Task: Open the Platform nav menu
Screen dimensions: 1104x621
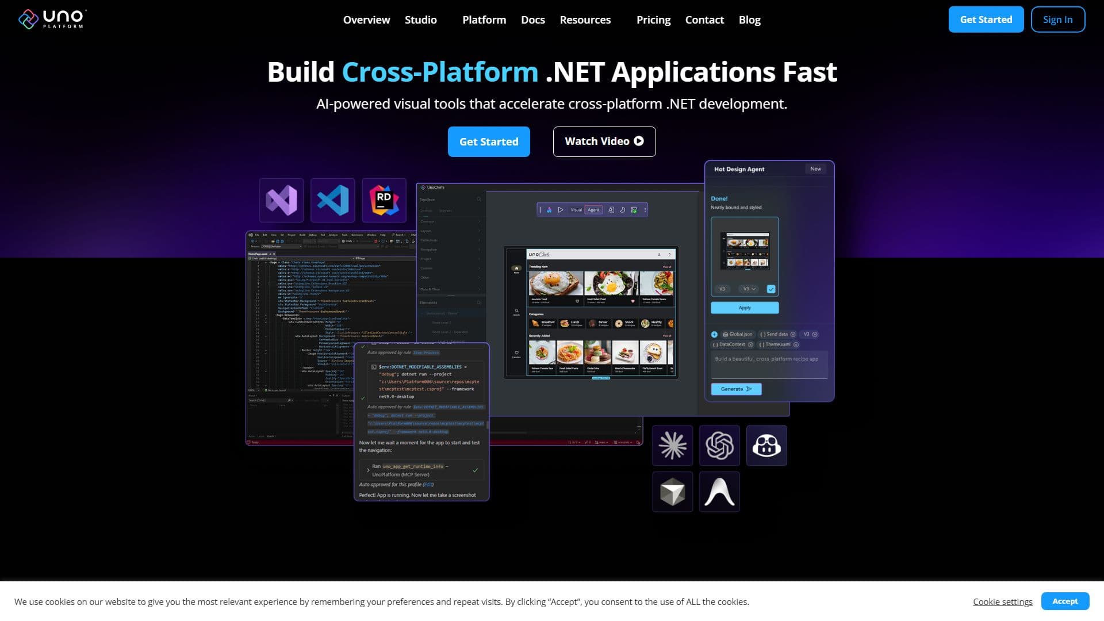Action: coord(484,20)
